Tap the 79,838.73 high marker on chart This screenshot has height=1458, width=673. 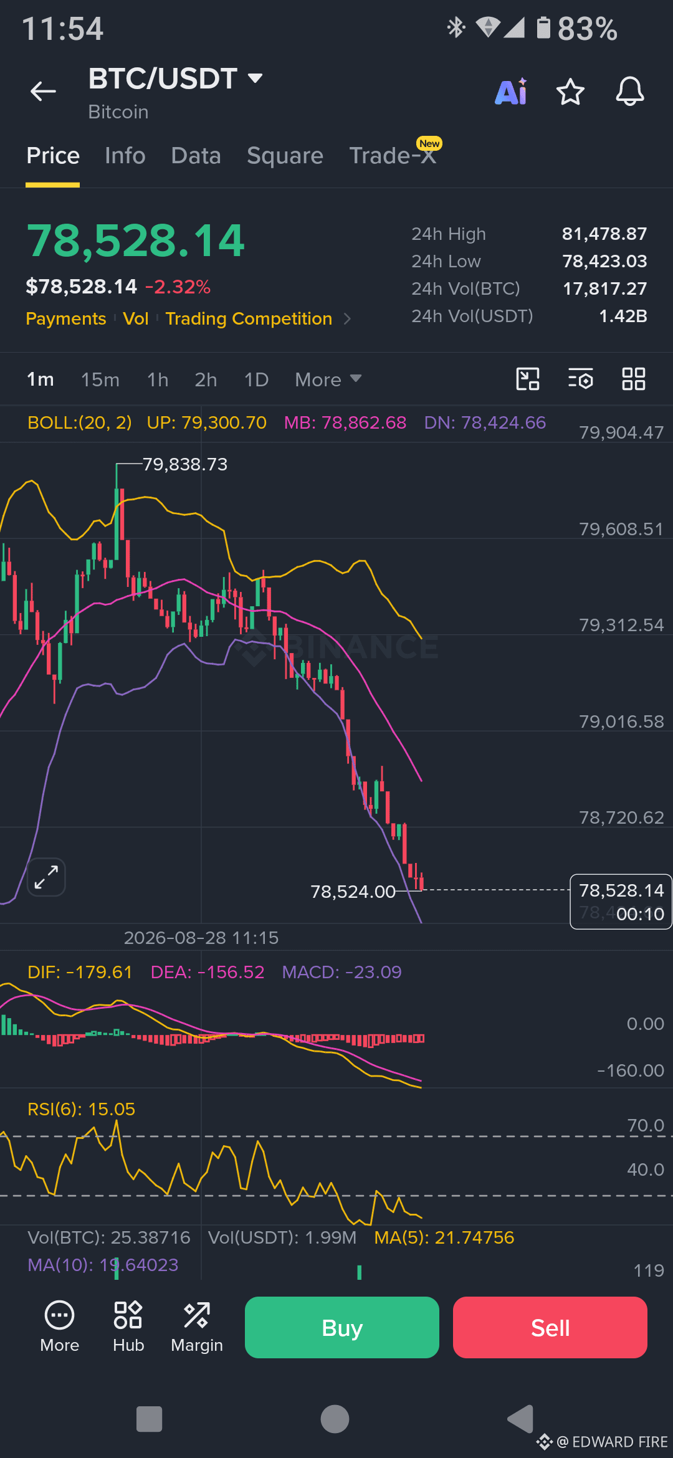[185, 464]
